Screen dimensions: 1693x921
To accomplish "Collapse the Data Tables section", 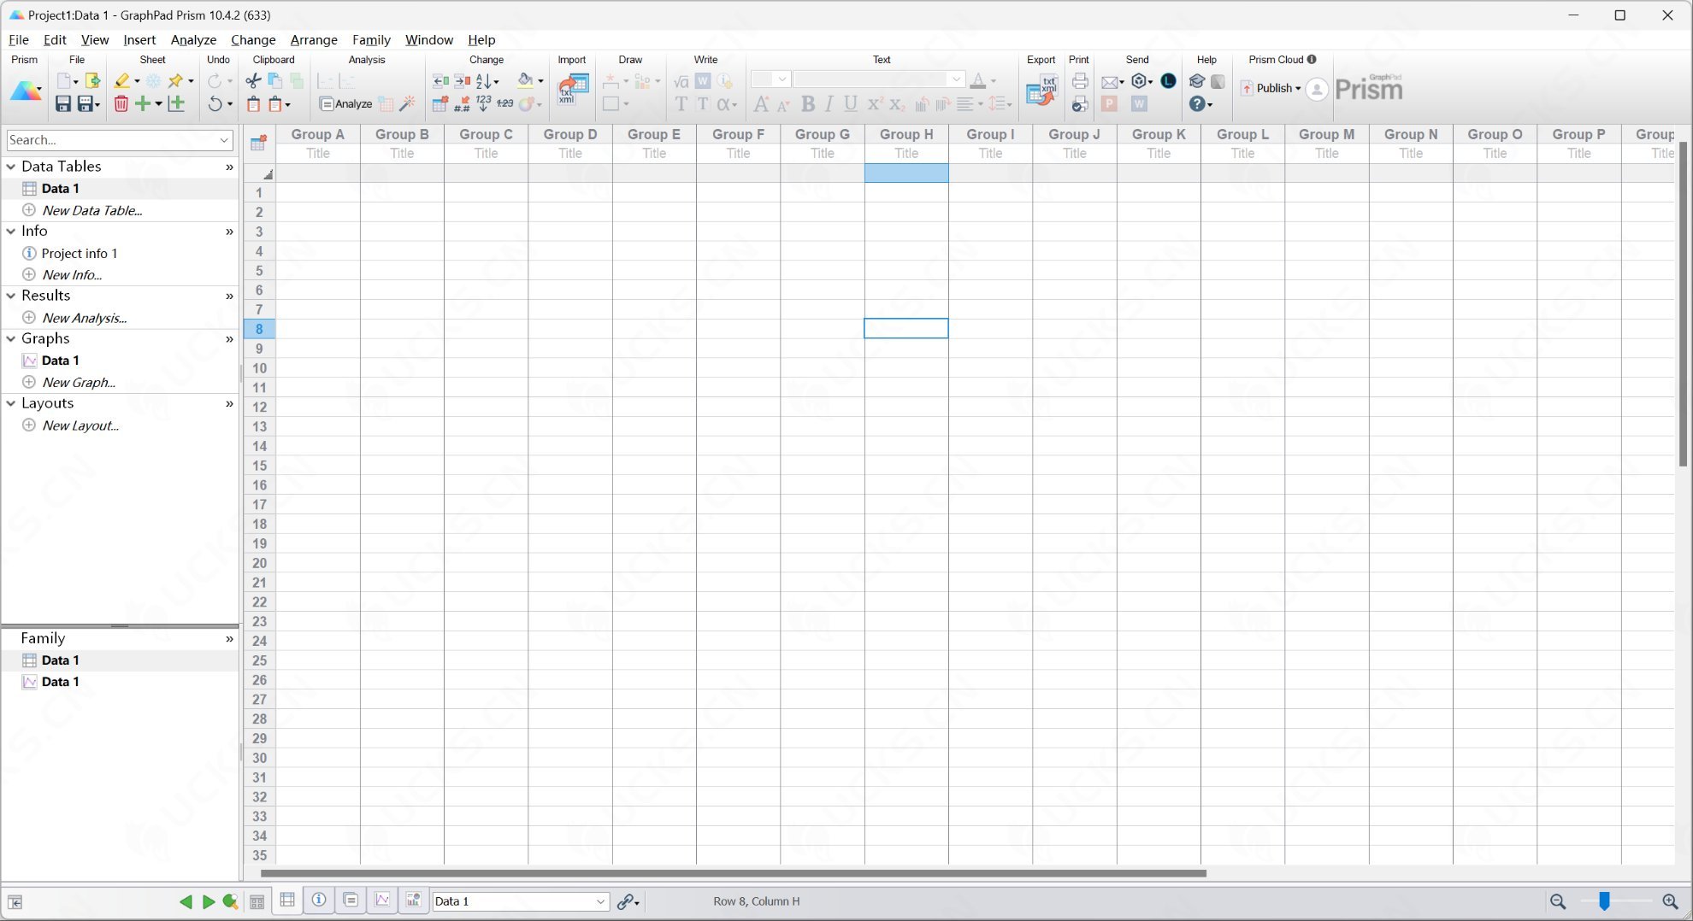I will (11, 167).
